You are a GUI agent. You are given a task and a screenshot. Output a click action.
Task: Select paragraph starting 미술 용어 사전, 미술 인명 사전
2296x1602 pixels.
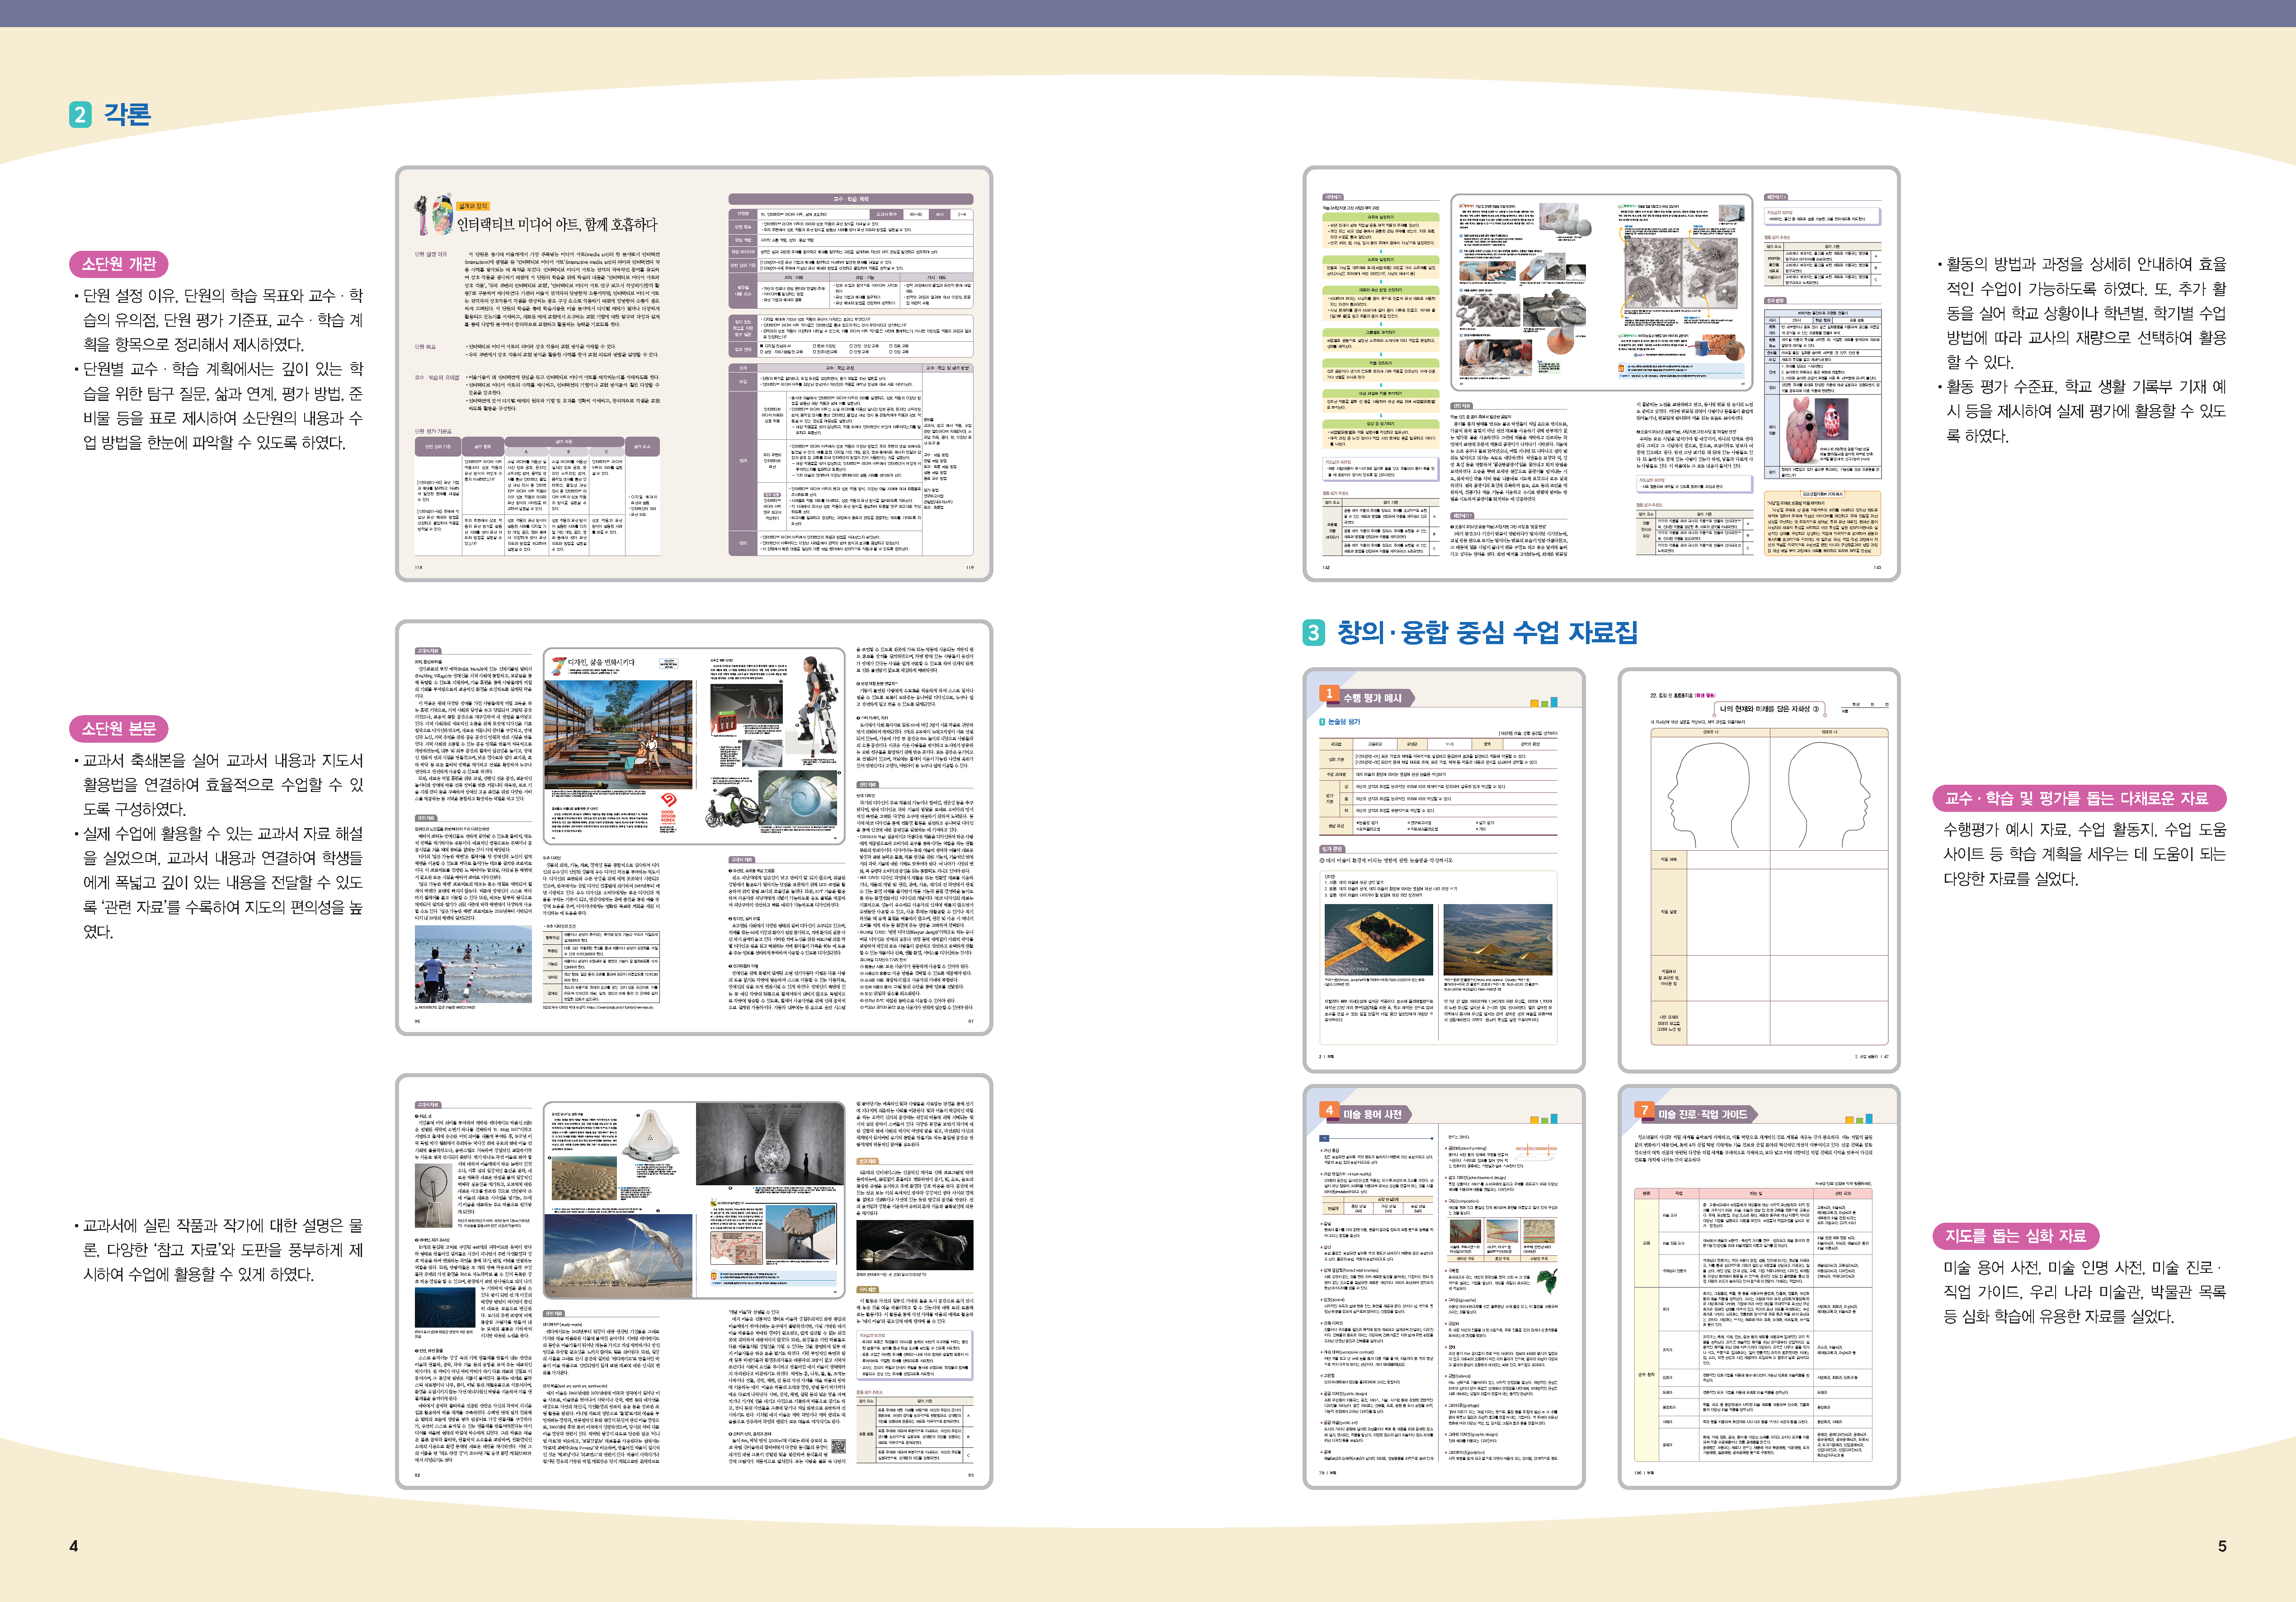point(2085,1291)
